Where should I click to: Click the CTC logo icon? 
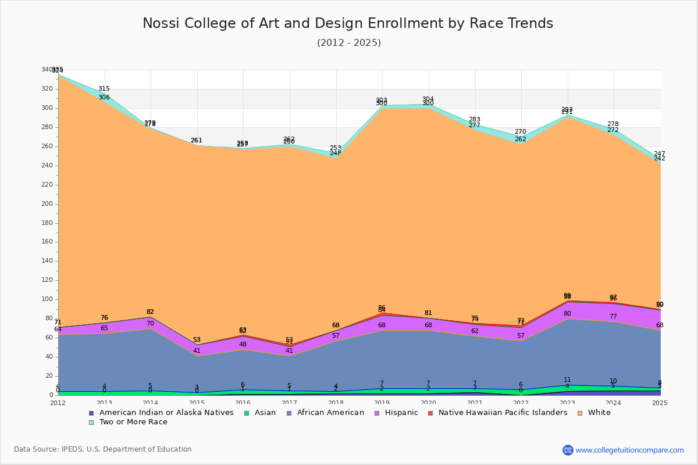click(568, 450)
